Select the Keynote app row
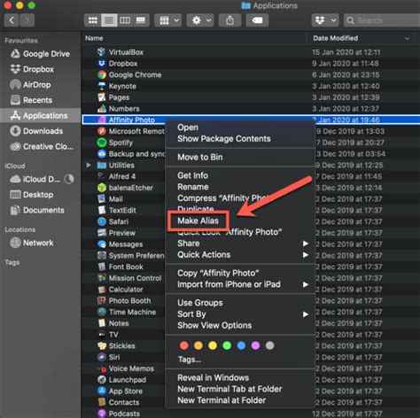The height and width of the screenshot is (418, 420). coord(251,86)
